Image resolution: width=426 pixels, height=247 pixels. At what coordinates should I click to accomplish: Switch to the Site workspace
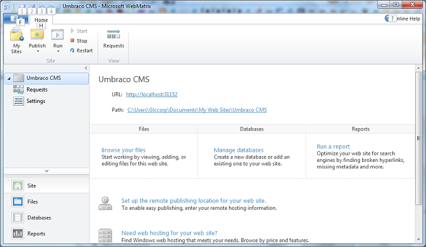tap(47, 186)
